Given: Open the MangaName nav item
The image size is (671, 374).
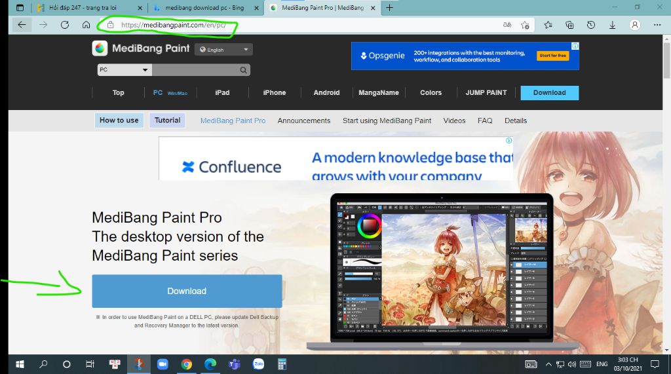Looking at the screenshot, I should [x=379, y=92].
